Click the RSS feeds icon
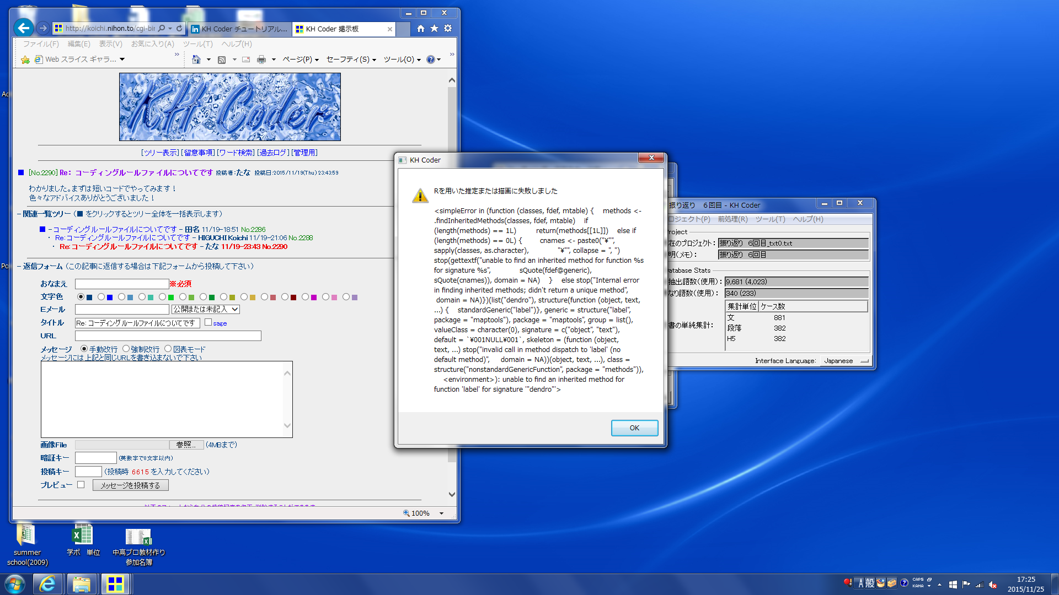 [x=222, y=59]
